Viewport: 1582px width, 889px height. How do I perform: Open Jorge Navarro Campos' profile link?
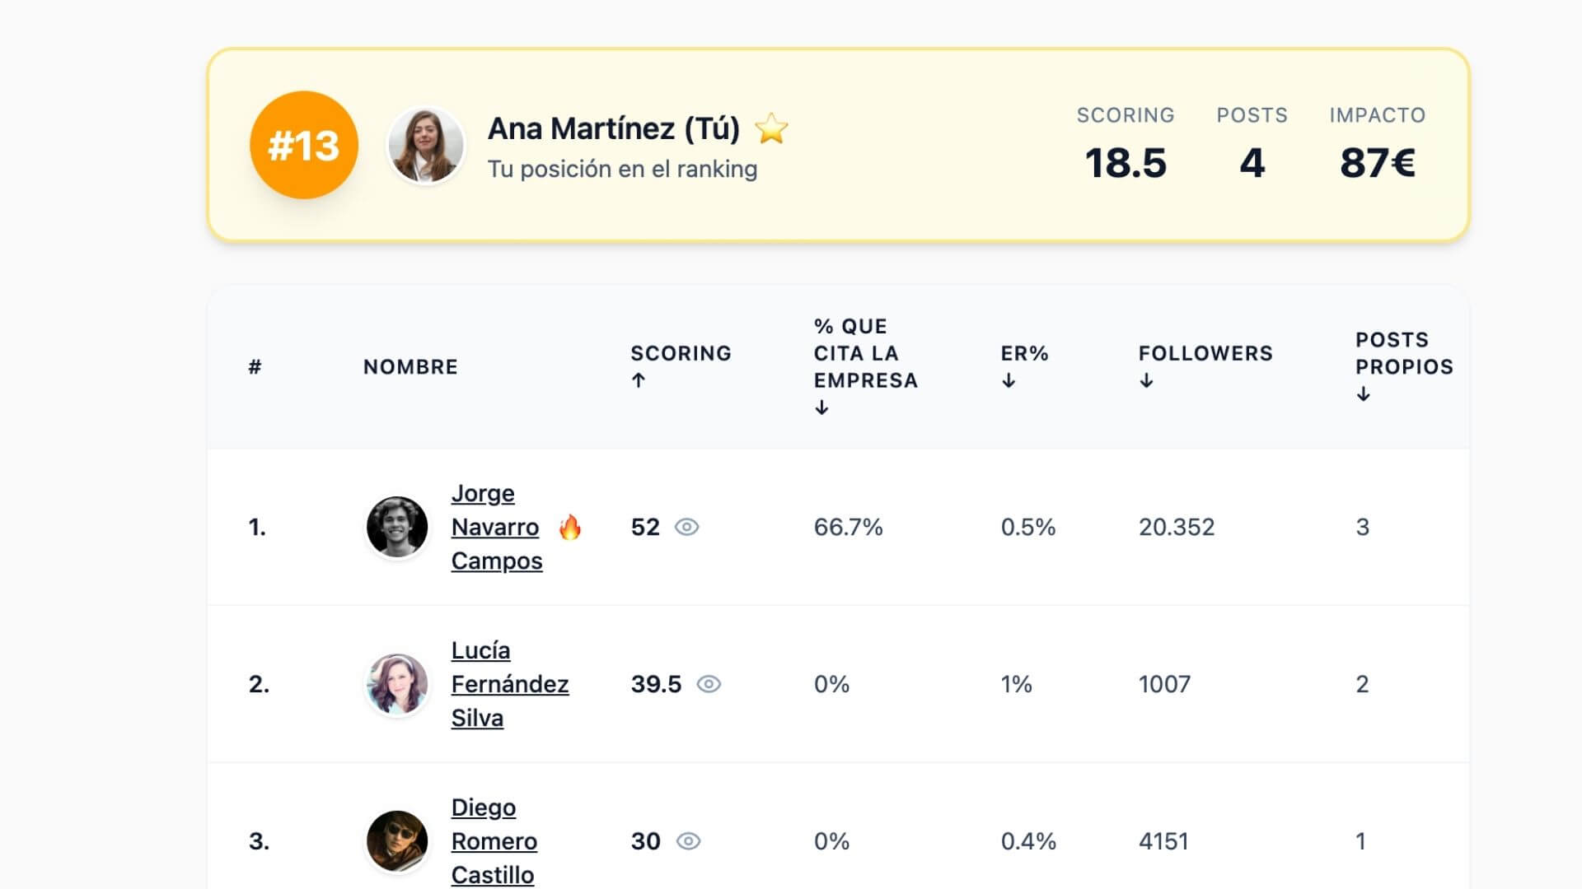coord(494,527)
